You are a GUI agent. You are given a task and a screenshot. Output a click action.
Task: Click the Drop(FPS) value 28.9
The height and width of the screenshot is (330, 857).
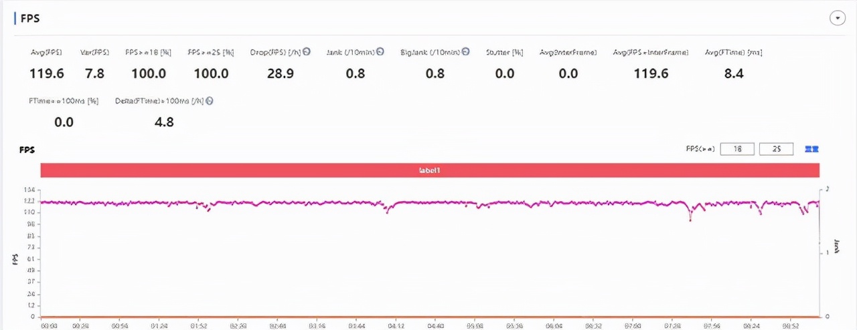pyautogui.click(x=280, y=73)
